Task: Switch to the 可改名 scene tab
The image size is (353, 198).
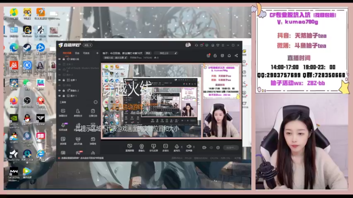Action: click(86, 53)
